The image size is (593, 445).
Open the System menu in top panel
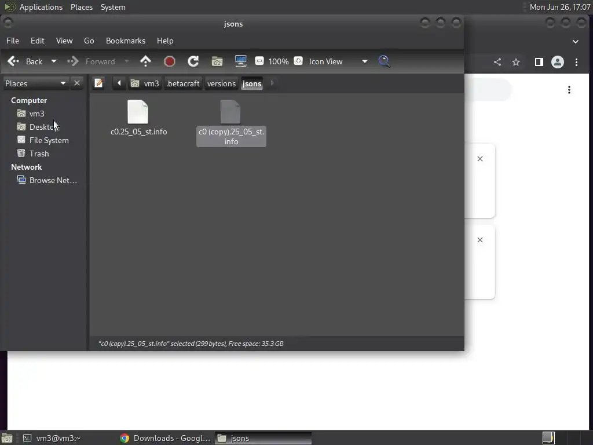(113, 7)
